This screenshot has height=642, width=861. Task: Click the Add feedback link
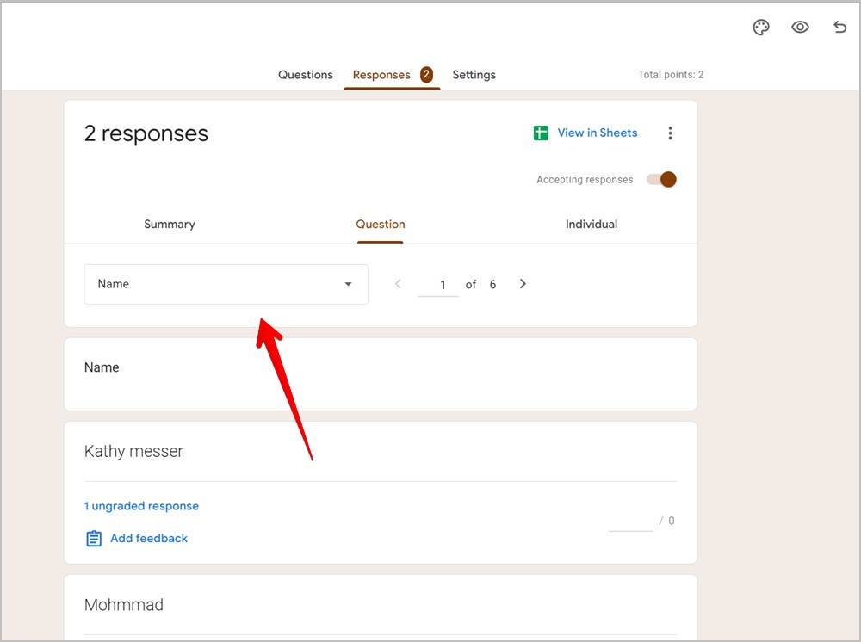coord(149,538)
